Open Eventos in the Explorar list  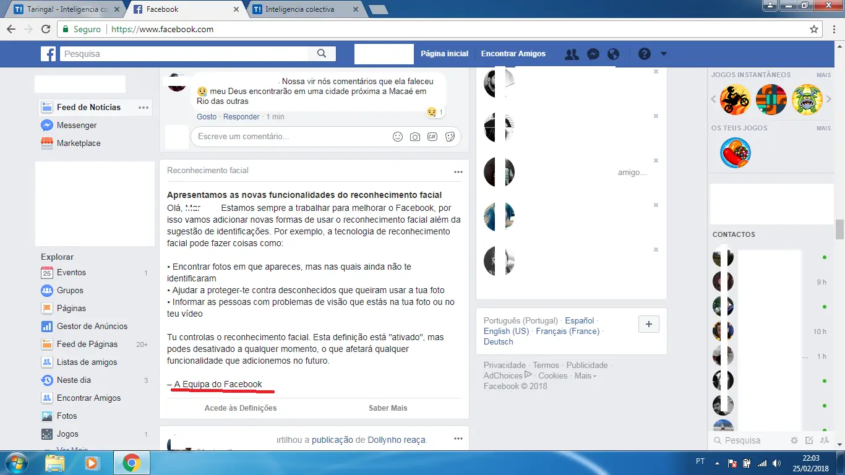coord(71,272)
